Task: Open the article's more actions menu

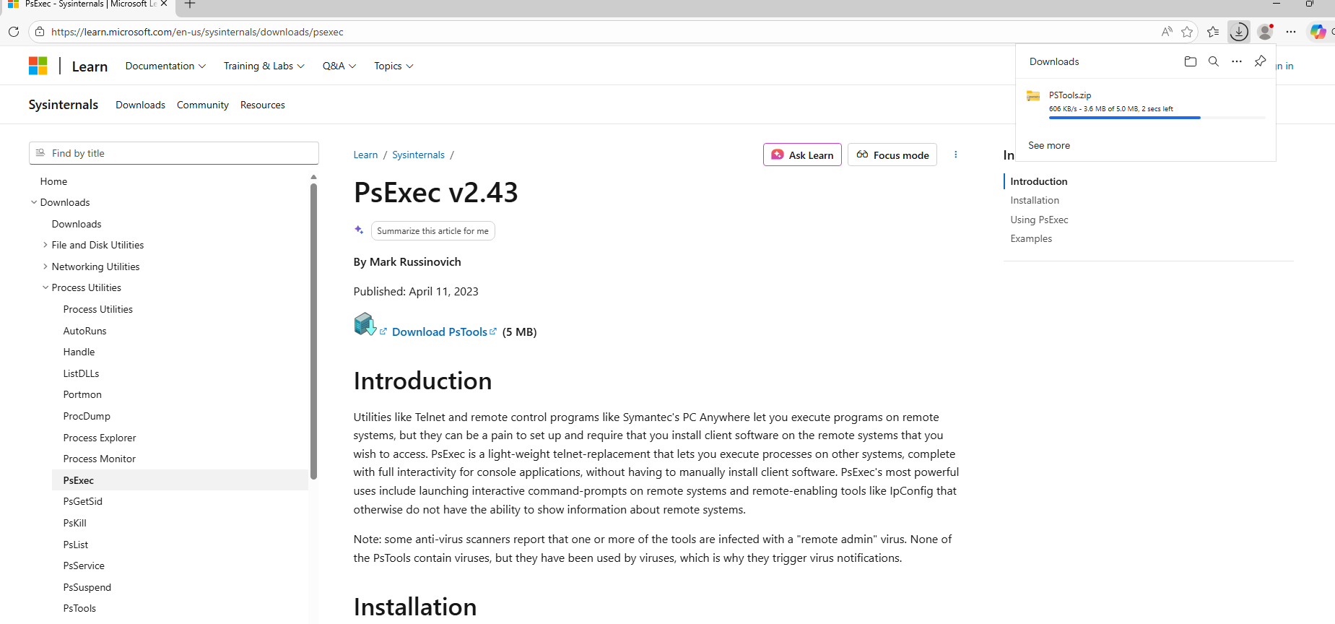Action: tap(955, 155)
